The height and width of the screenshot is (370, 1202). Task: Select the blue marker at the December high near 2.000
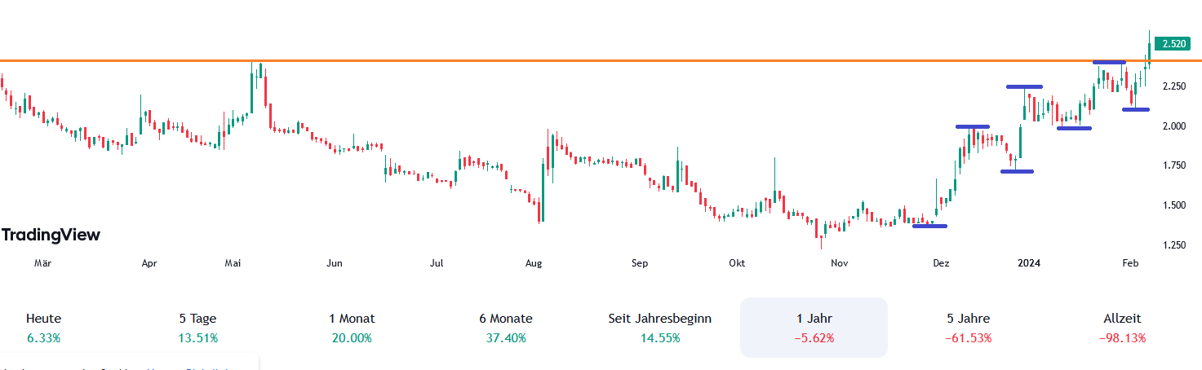(973, 126)
